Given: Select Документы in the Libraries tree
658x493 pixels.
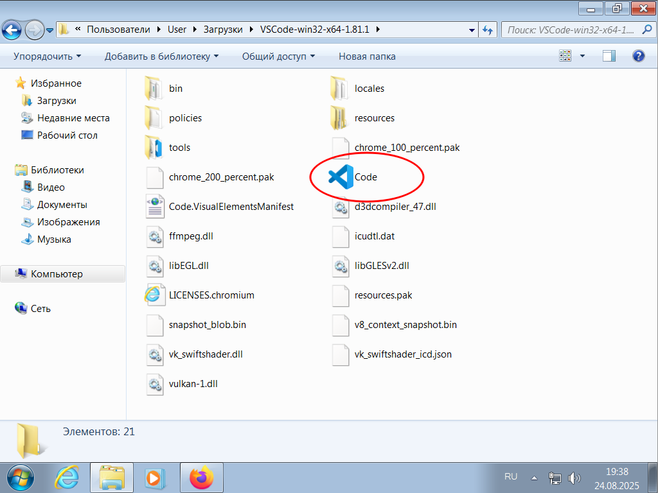Looking at the screenshot, I should pyautogui.click(x=62, y=205).
